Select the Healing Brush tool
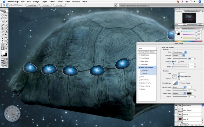The image size is (204, 127). point(3,25)
